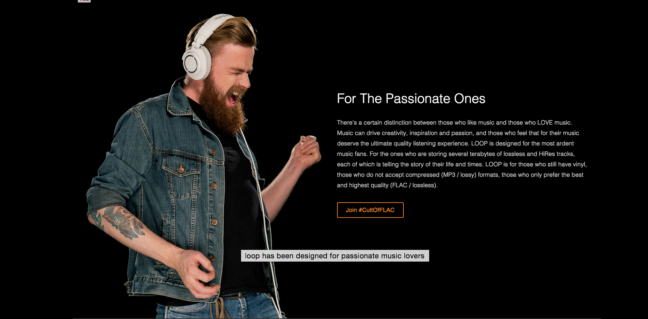The image size is (648, 319).
Task: Click the words '(MP3 / lossy) formats'
Action: 470,175
